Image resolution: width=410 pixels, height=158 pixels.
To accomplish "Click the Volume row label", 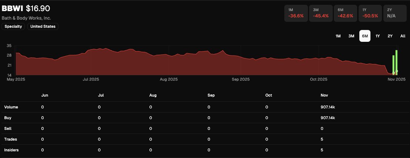I will pyautogui.click(x=11, y=107).
